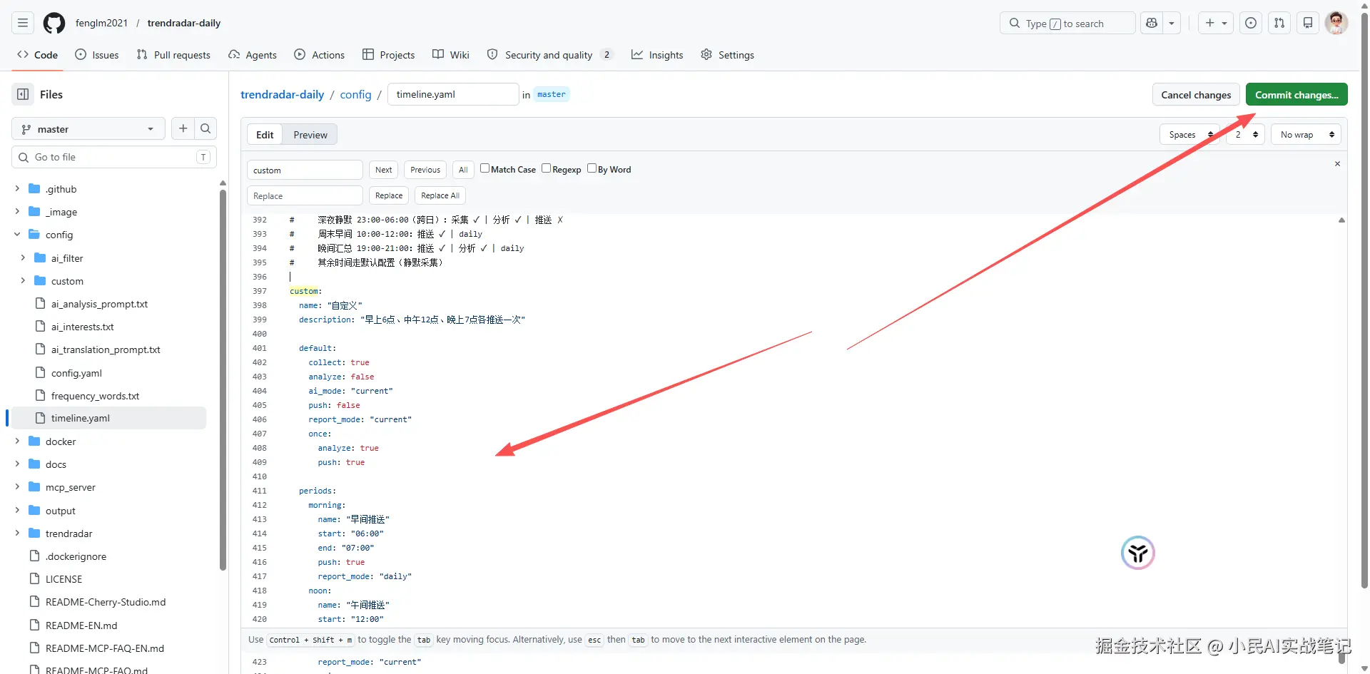Open the issues shortcut icon in header

click(1251, 23)
